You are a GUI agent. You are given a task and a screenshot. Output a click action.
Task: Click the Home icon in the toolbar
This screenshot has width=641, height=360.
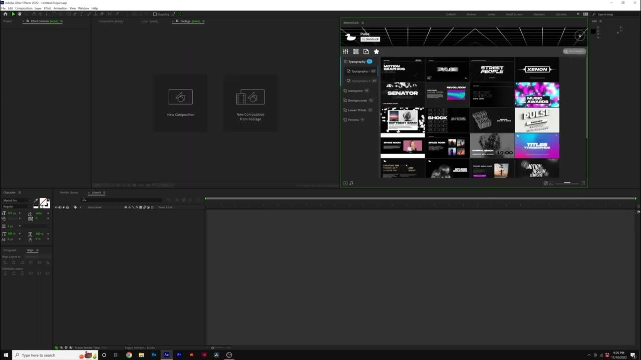click(6, 14)
